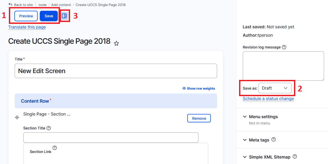Go to node breadcrumb item
This screenshot has width=328, height=164.
click(43, 5)
